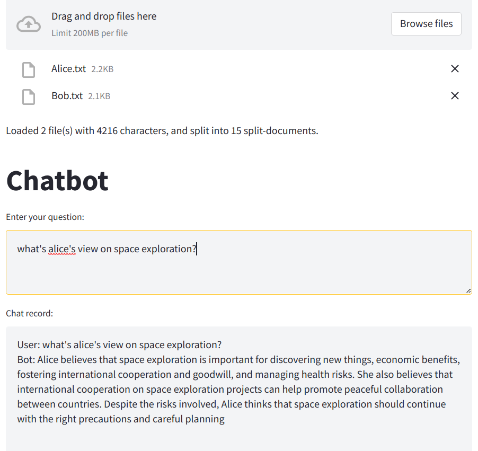Click the loaded files status message
The image size is (478, 451).
point(162,130)
